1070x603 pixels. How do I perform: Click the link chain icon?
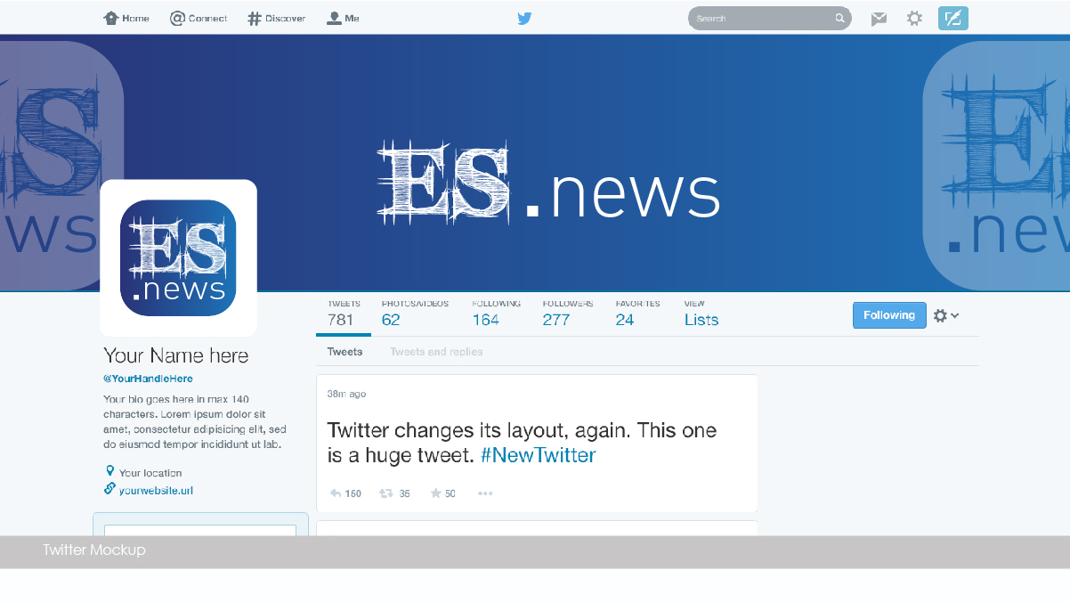109,488
